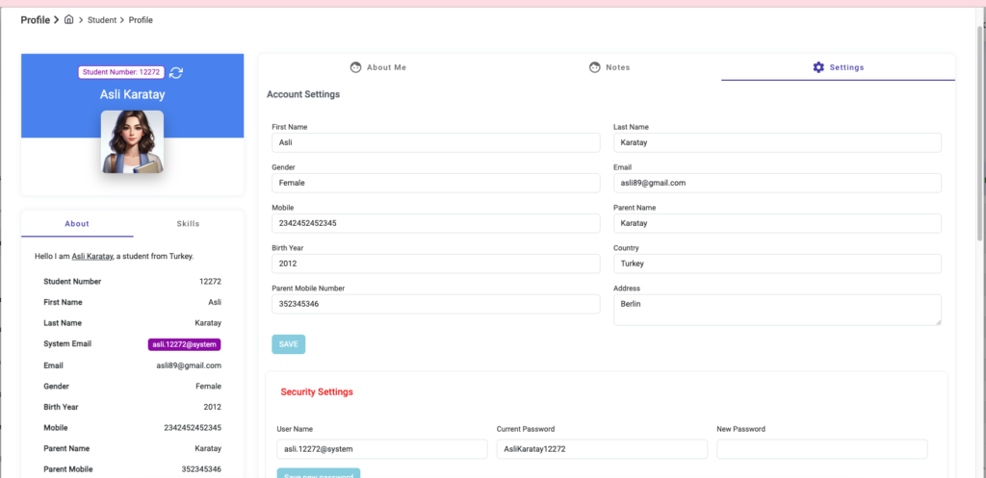Image resolution: width=986 pixels, height=478 pixels.
Task: Click the Country field showing Turkey
Action: click(x=777, y=264)
